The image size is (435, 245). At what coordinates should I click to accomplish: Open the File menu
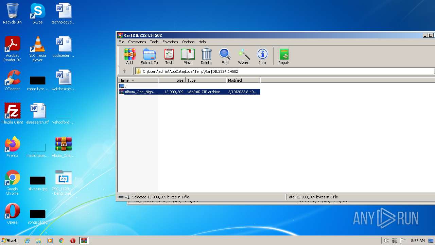[x=121, y=42]
